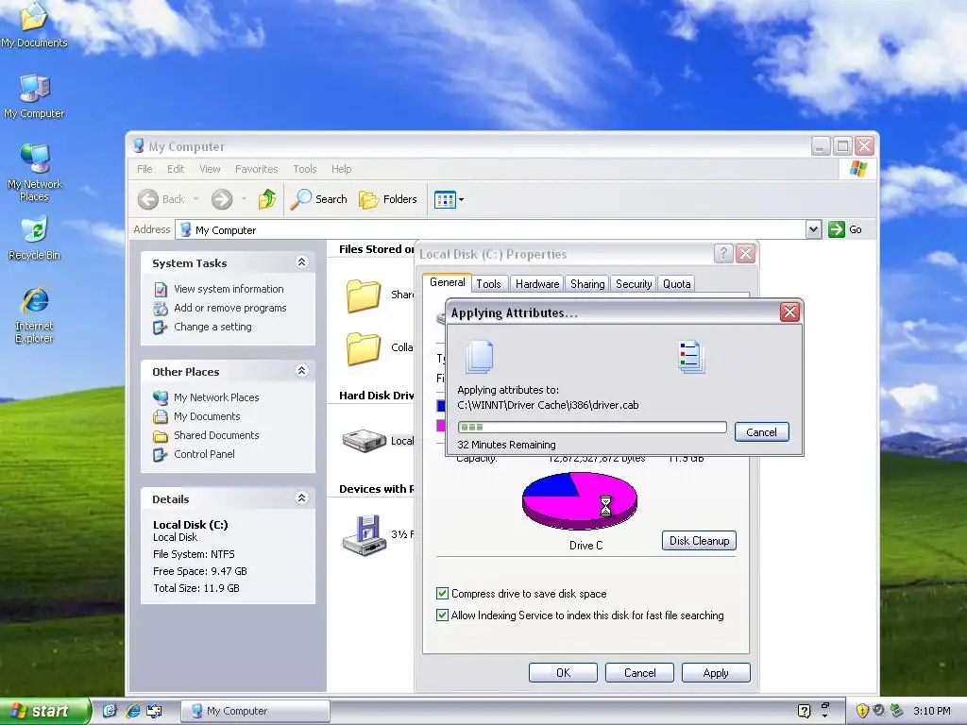The width and height of the screenshot is (967, 725).
Task: Click View system information link
Action: [229, 289]
